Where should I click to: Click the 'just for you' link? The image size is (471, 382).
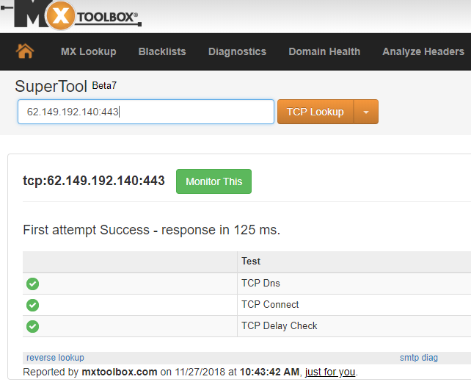(330, 372)
